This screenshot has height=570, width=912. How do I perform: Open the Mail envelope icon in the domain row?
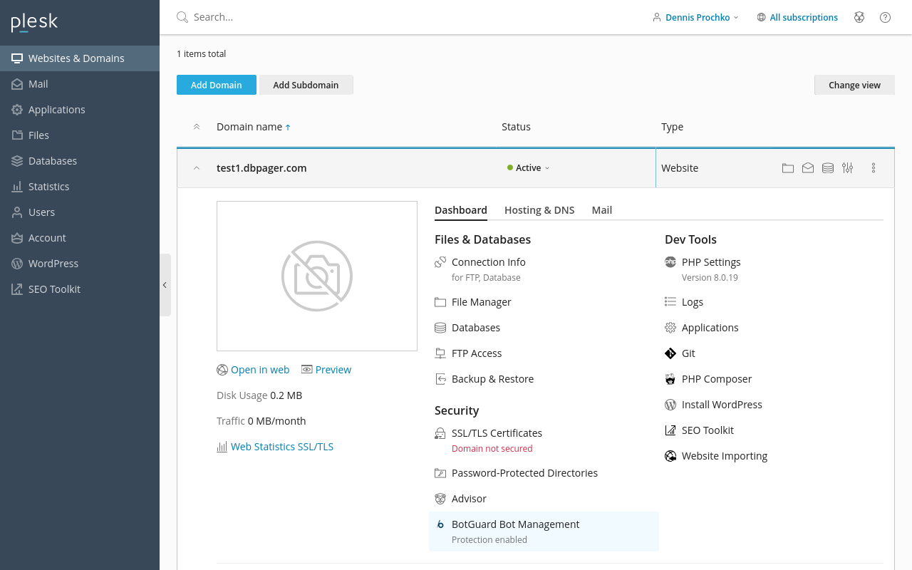[807, 168]
